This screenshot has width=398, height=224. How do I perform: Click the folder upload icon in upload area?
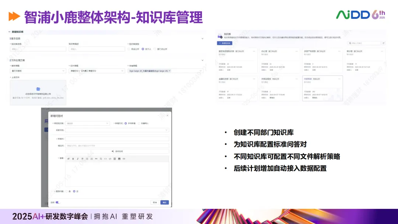38,89
